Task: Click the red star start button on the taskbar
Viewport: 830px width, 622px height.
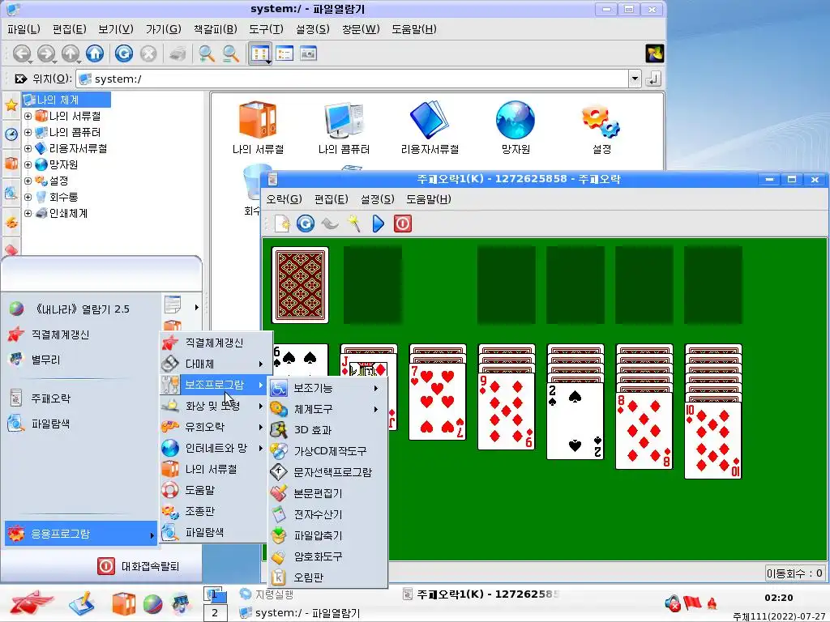Action: coord(32,603)
